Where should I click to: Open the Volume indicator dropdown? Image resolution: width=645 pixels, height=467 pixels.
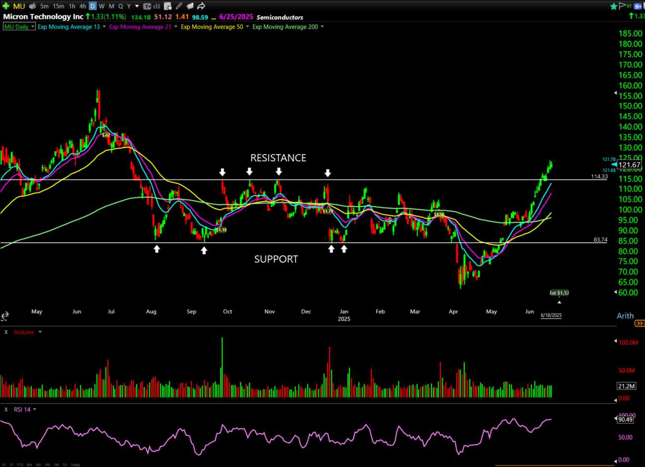(x=40, y=332)
